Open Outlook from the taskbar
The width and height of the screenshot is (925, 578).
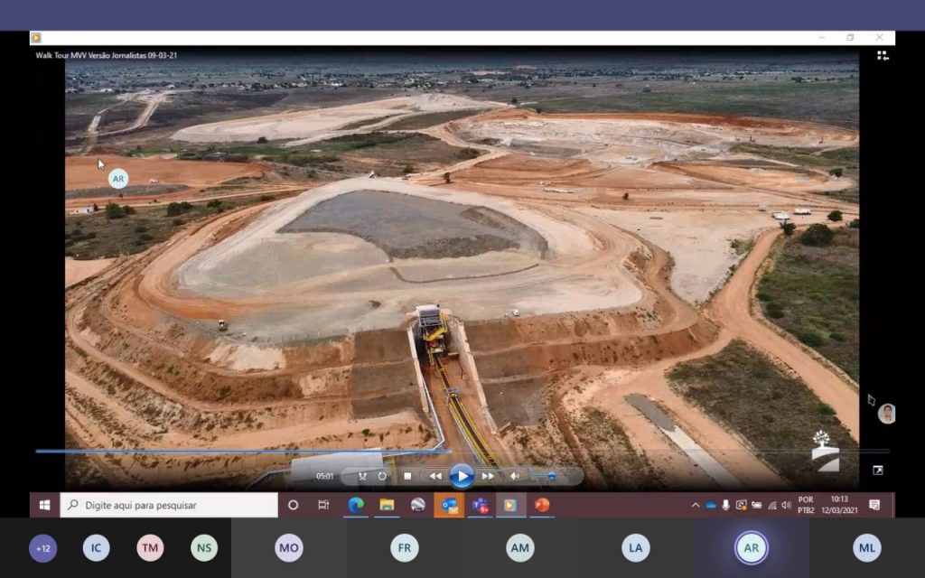pyautogui.click(x=449, y=505)
